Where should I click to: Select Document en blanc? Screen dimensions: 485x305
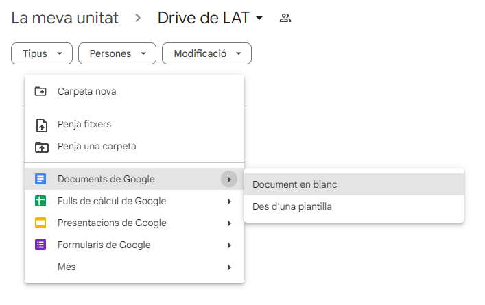(x=294, y=184)
